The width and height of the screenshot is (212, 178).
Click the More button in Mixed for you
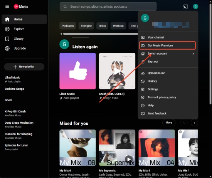click(169, 123)
